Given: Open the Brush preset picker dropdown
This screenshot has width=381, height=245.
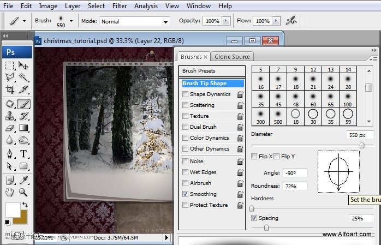Looking at the screenshot, I should click(71, 21).
